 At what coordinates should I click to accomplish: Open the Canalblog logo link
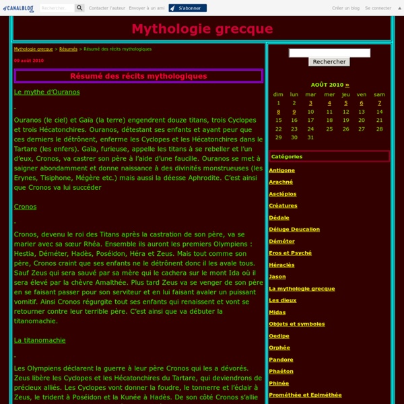(x=18, y=8)
